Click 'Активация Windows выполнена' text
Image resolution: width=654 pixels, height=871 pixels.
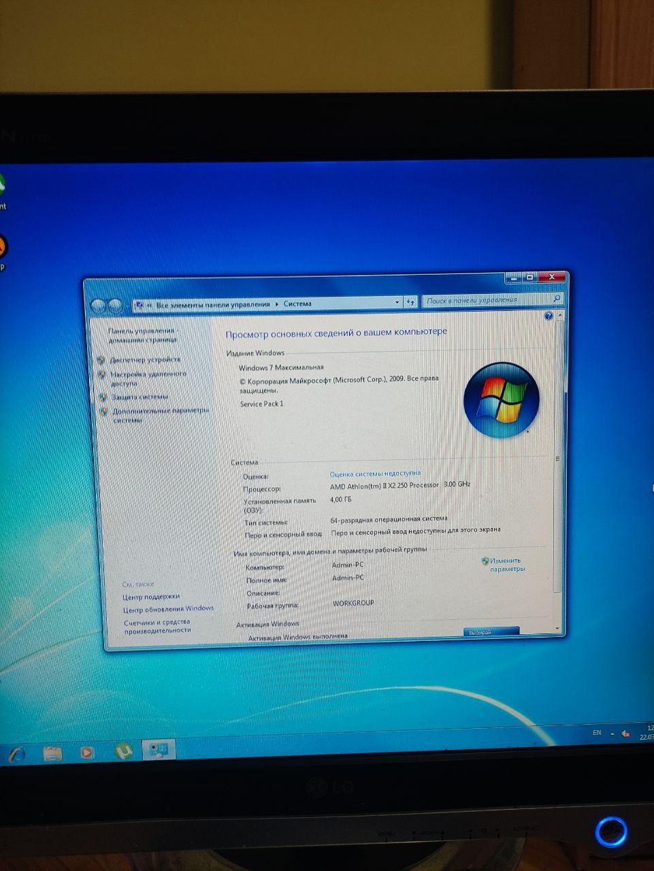(297, 637)
